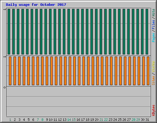Click the day 7 axis label
The height and width of the screenshot is (123, 157).
tap(38, 120)
